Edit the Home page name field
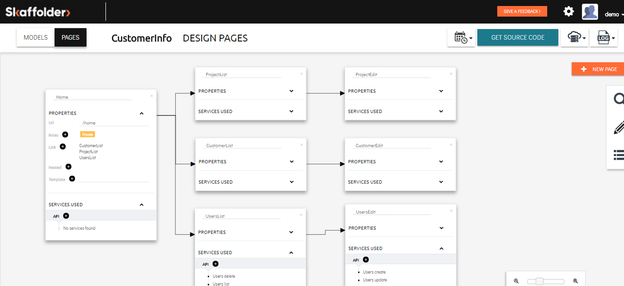The height and width of the screenshot is (286, 624). click(92, 97)
